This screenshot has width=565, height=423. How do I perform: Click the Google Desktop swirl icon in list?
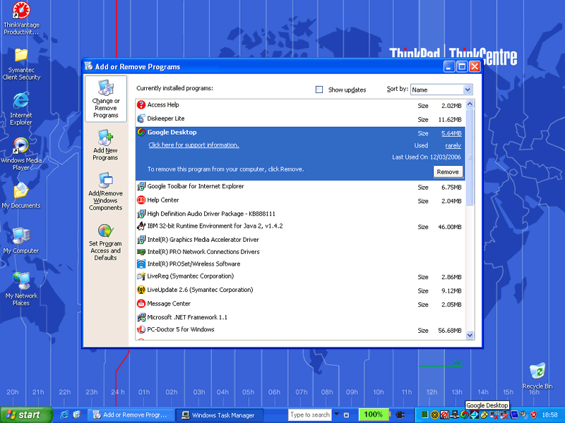click(x=141, y=132)
